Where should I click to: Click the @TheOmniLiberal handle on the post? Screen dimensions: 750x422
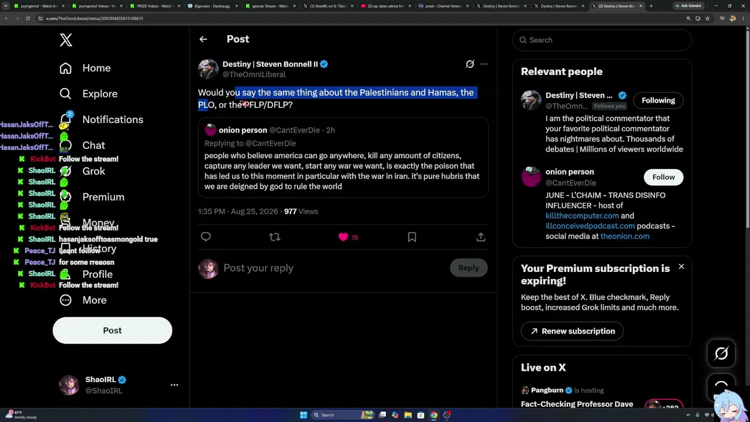[x=254, y=74]
